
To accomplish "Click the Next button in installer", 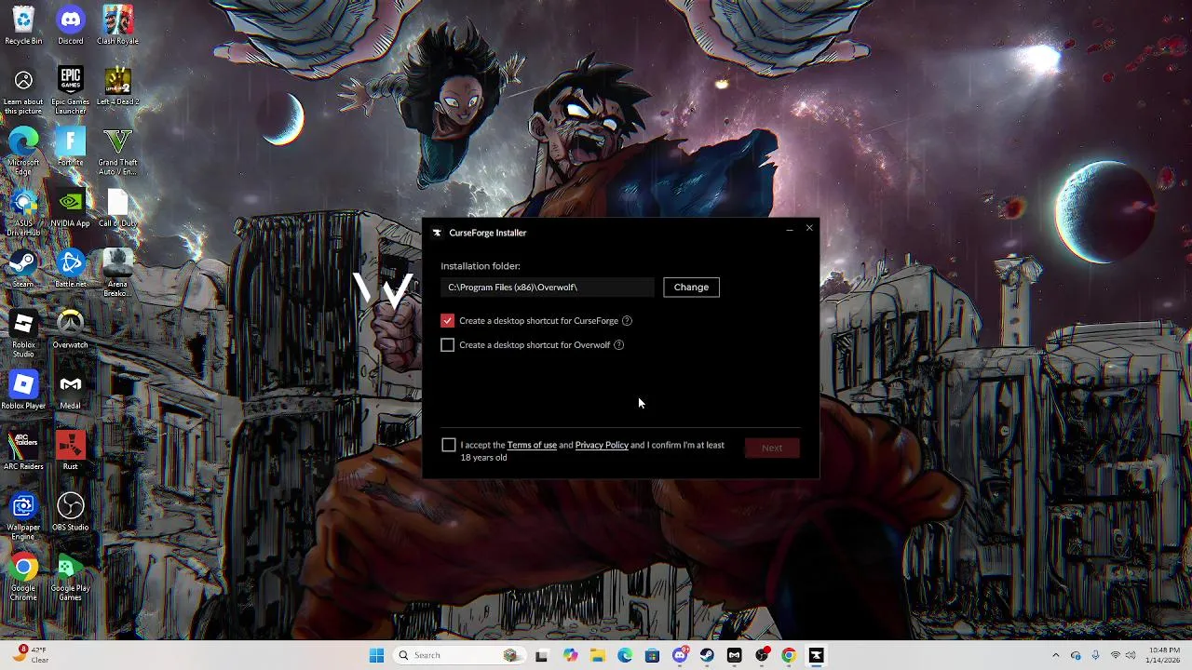I will point(772,448).
